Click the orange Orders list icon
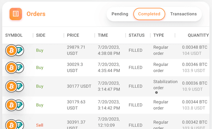This screenshot has height=129, width=212. (x=16, y=14)
